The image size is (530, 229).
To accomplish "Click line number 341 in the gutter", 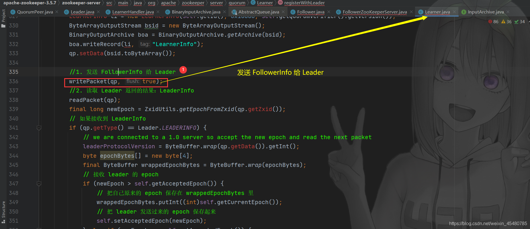I will (13, 128).
